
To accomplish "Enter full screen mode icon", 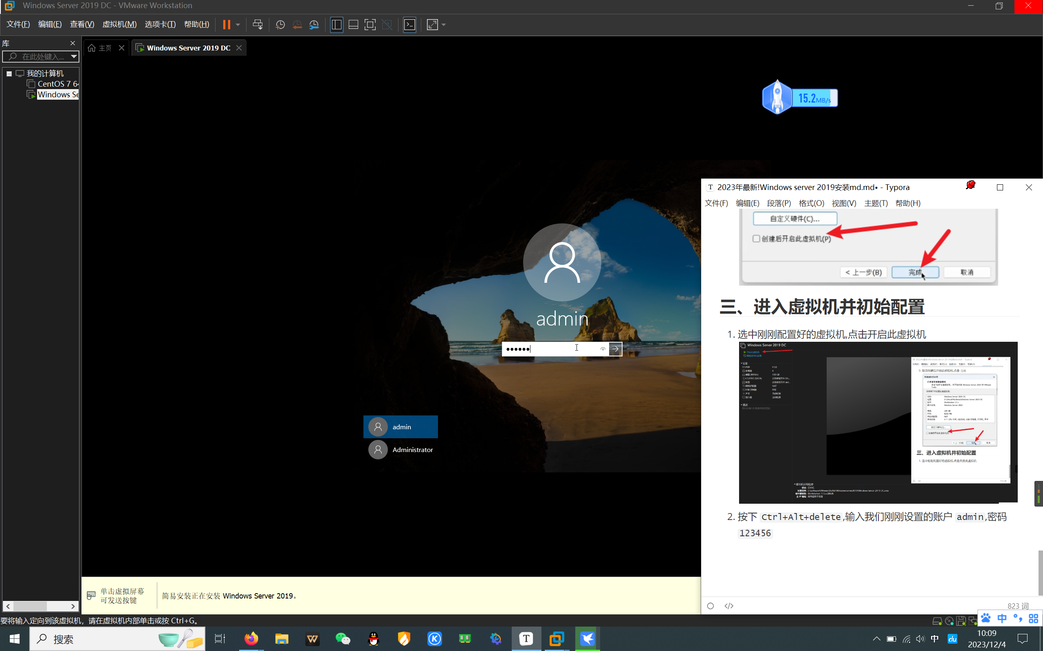I will (370, 24).
